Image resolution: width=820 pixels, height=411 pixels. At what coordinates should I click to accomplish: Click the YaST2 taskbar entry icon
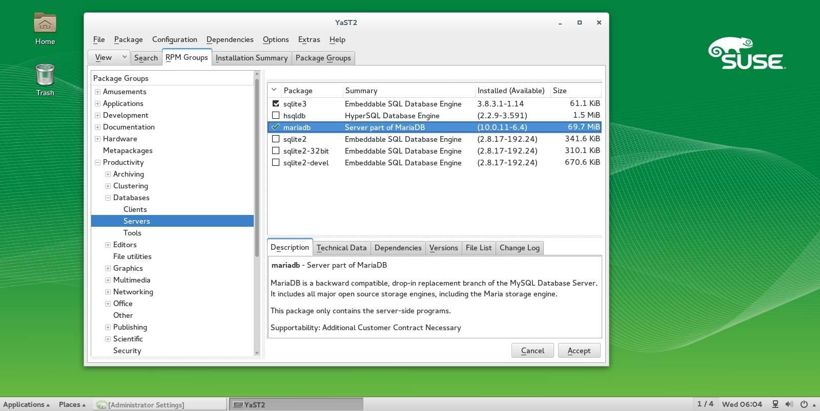click(x=238, y=405)
